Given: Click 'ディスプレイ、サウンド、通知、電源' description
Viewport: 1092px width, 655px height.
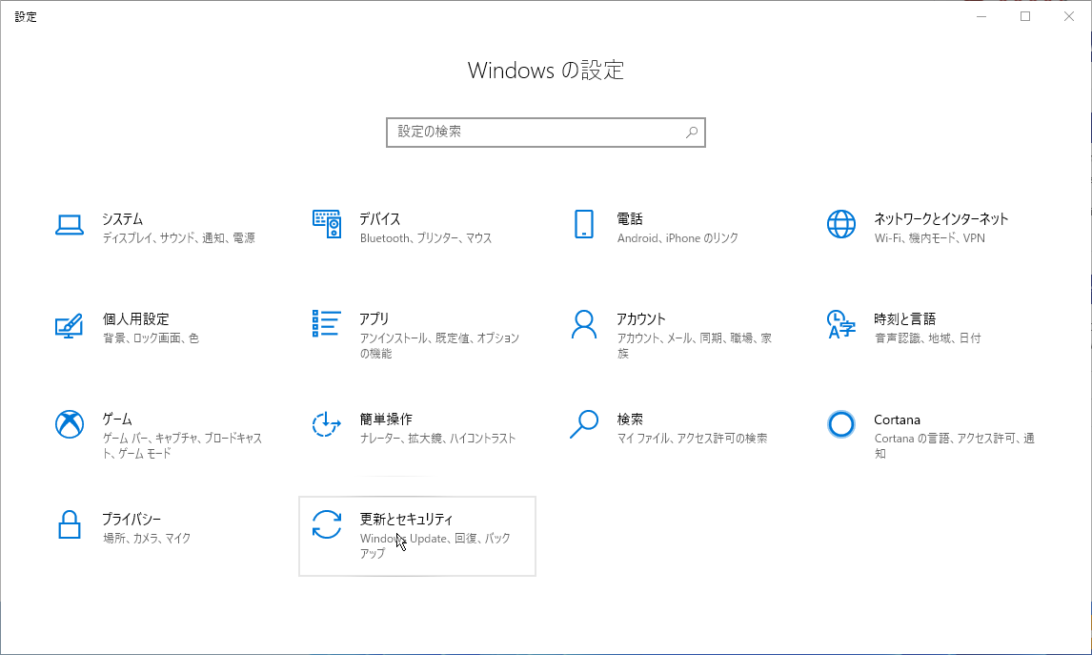Looking at the screenshot, I should pyautogui.click(x=179, y=238).
